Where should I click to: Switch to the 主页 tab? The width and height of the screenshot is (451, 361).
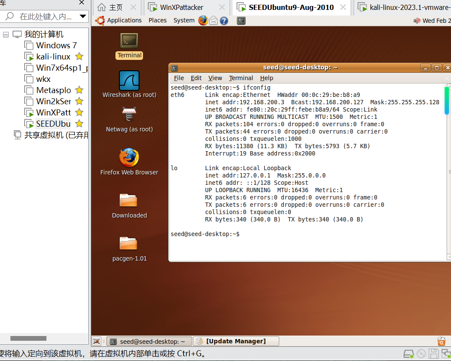coord(116,7)
